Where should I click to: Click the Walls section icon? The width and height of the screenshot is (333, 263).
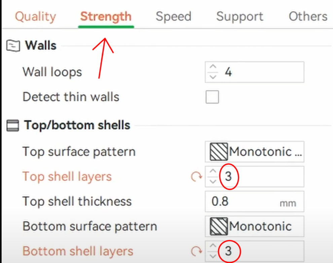coord(13,46)
